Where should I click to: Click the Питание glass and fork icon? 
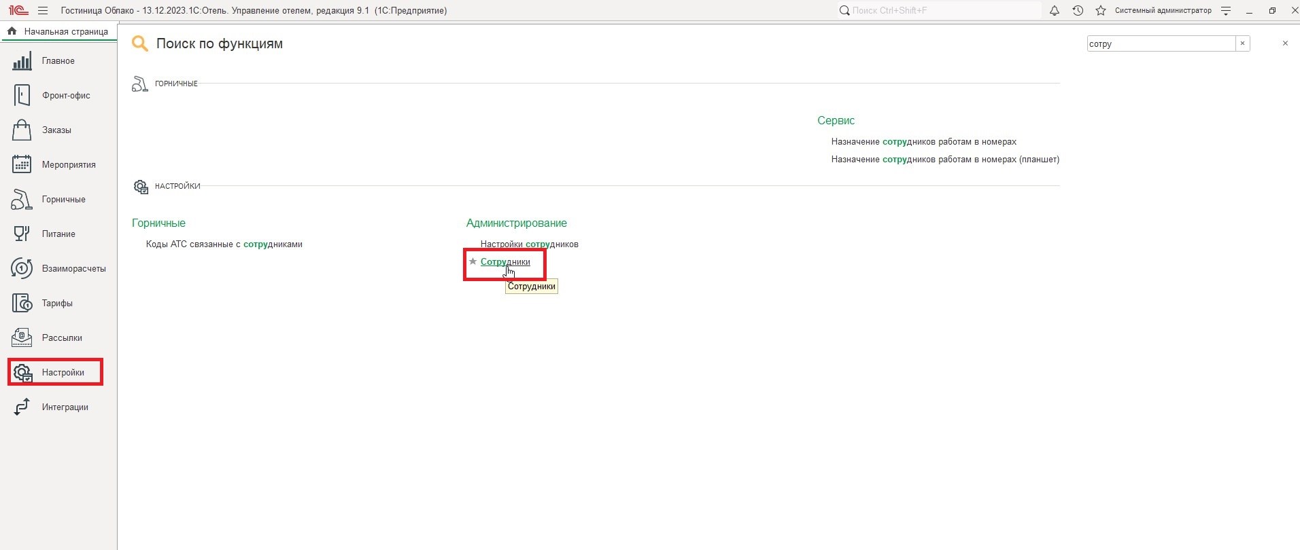click(22, 234)
